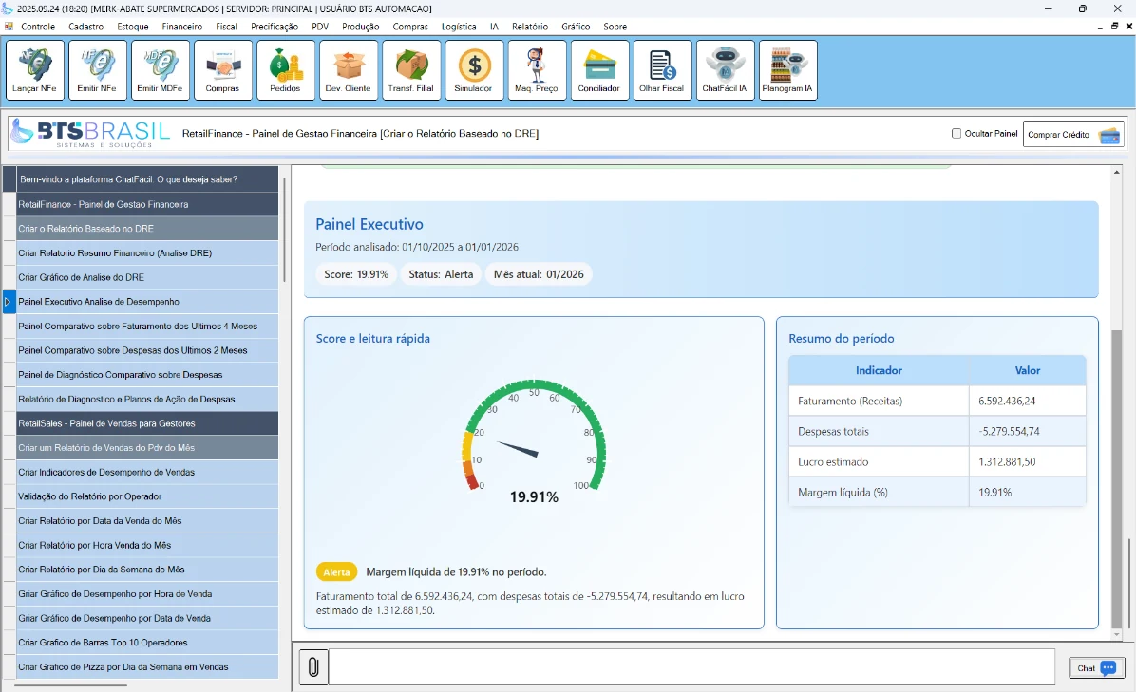
Task: Click the main panel vertical scrollbar thumb
Action: pyautogui.click(x=1116, y=477)
